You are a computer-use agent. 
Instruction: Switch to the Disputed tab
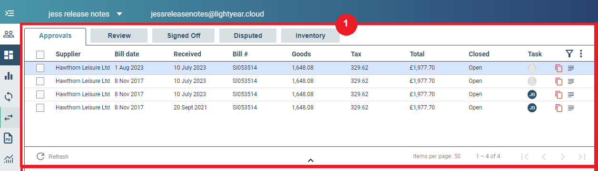click(248, 36)
